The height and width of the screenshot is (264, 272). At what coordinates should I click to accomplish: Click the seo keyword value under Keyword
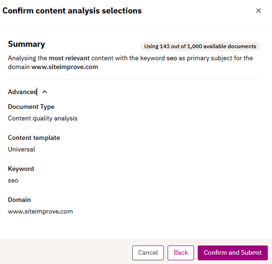click(x=13, y=180)
